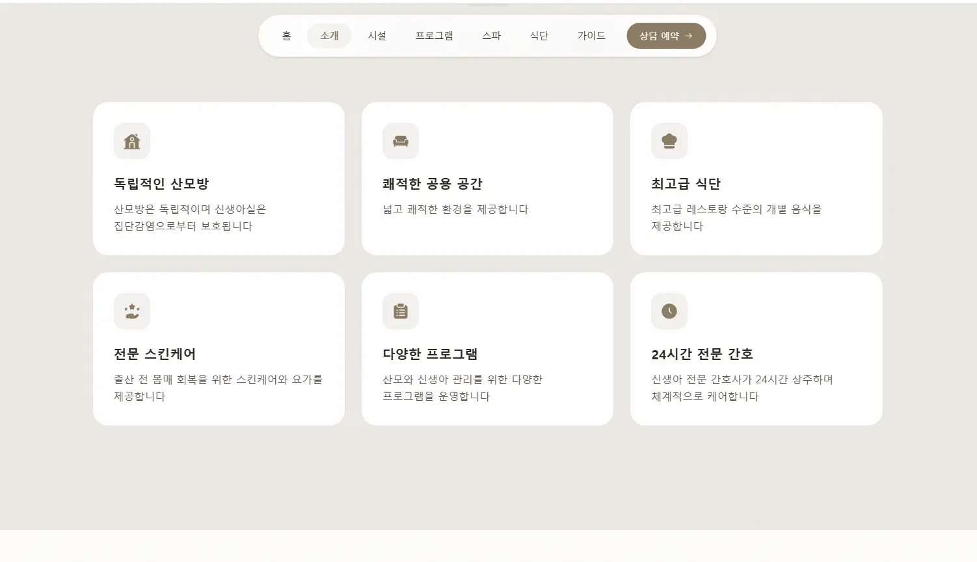Click the clipboard icon on 다양한 프로그램 card
Viewport: 977px width, 562px height.
(x=401, y=311)
